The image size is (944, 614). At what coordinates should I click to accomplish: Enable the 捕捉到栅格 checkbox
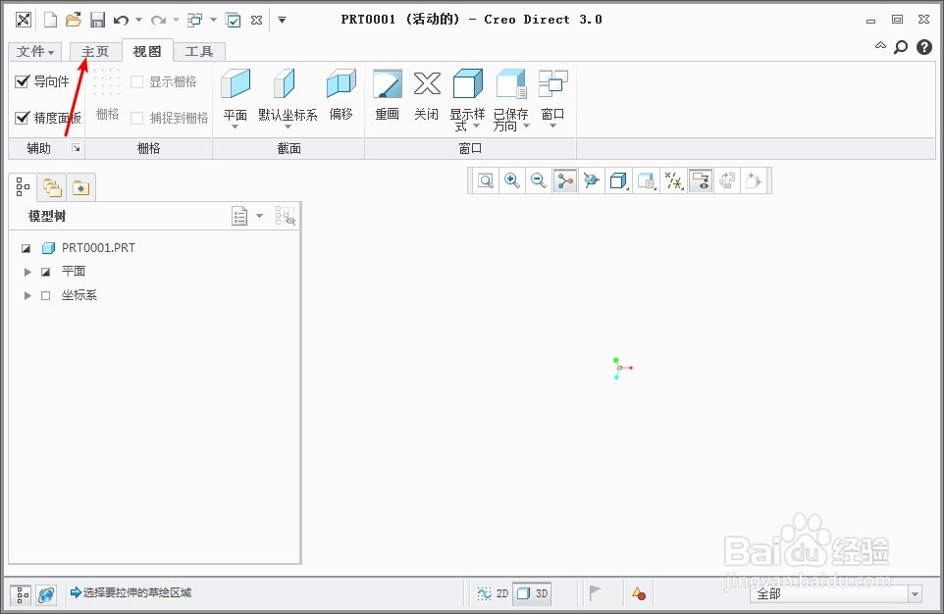[x=137, y=118]
